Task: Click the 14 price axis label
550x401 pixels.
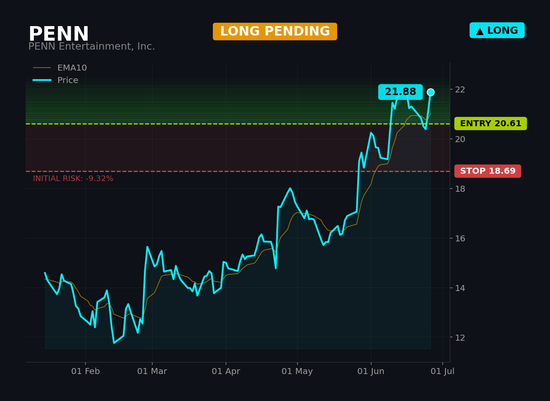Action: (x=460, y=288)
